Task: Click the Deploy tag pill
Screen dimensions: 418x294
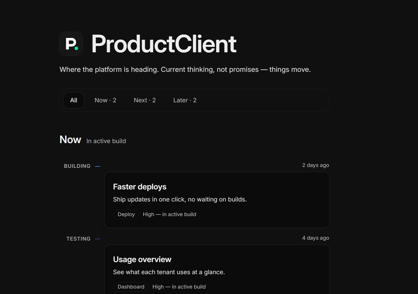Action: pyautogui.click(x=126, y=214)
